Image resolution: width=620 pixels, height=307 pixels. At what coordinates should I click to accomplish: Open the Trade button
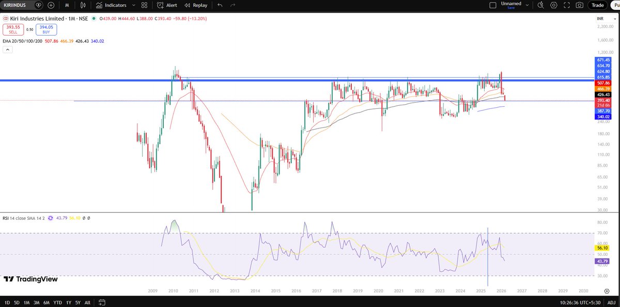pyautogui.click(x=598, y=5)
